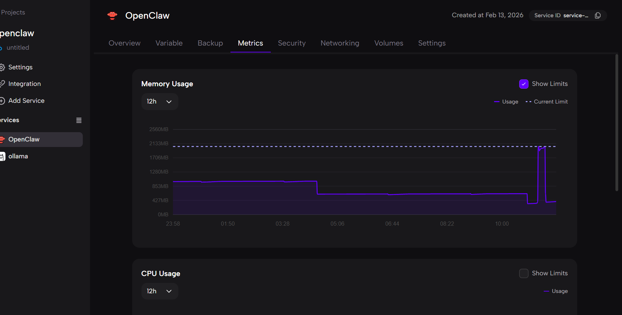Uncheck Show Limits for Memory Usage
The height and width of the screenshot is (315, 622).
[523, 84]
